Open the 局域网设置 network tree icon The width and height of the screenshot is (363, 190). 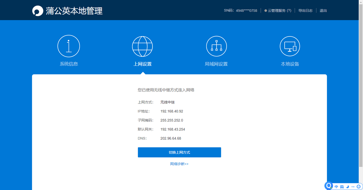point(216,46)
